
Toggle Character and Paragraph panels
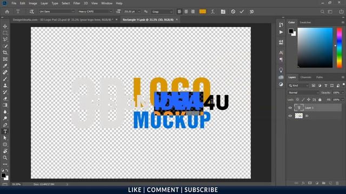(223, 12)
